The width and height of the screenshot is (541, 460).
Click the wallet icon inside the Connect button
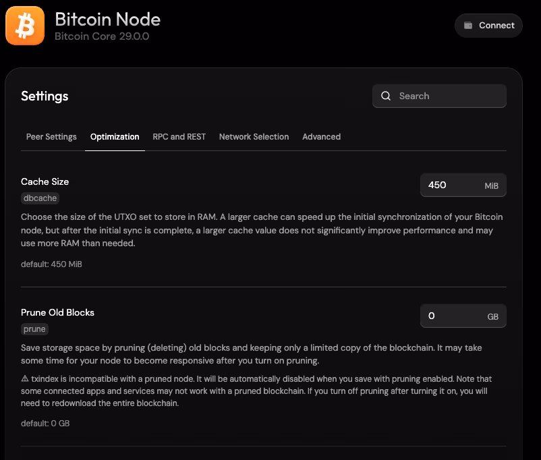click(x=469, y=25)
